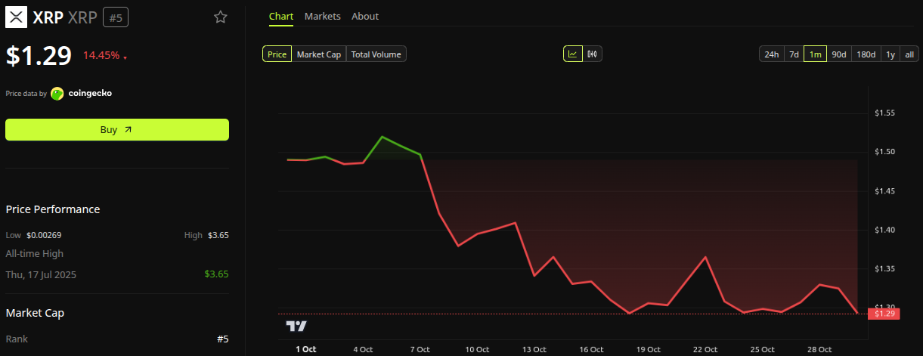Click the all-time high value $3.65 in green
This screenshot has width=923, height=356.
click(216, 274)
